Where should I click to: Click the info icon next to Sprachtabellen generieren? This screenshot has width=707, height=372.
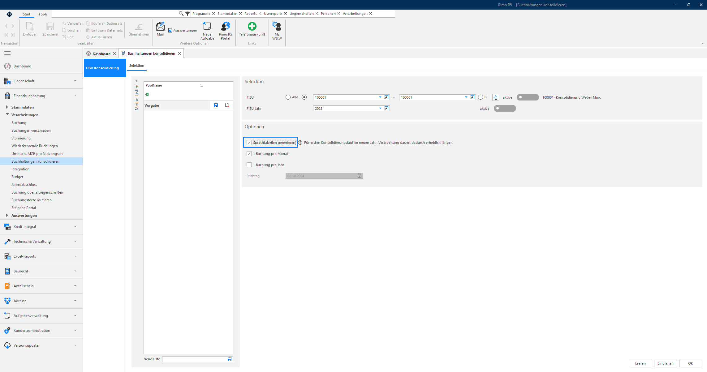(x=300, y=143)
